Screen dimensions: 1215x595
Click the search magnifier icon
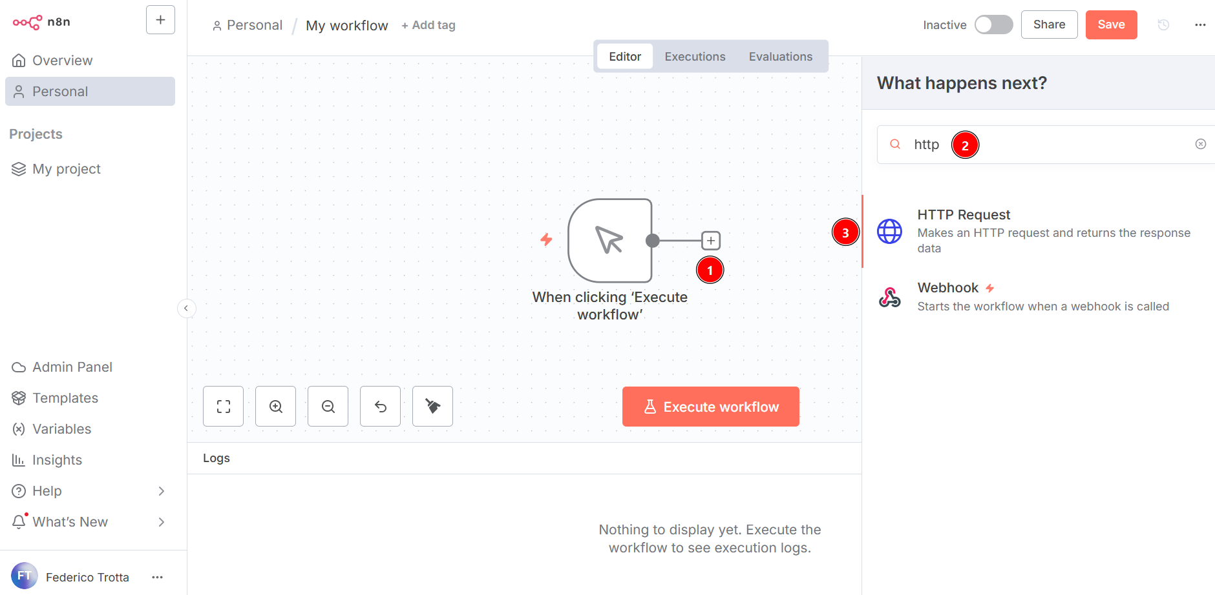[895, 144]
